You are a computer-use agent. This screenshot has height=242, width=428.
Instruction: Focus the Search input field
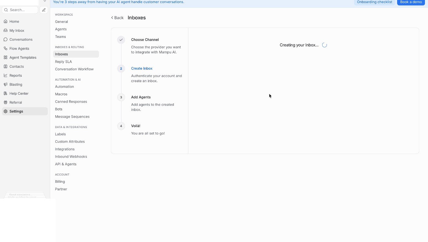(x=20, y=10)
